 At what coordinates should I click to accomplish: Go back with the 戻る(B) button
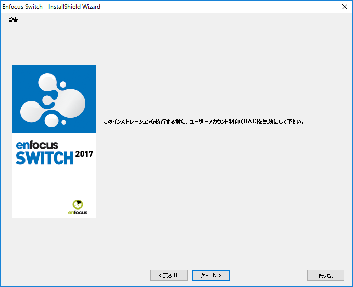[x=169, y=275]
